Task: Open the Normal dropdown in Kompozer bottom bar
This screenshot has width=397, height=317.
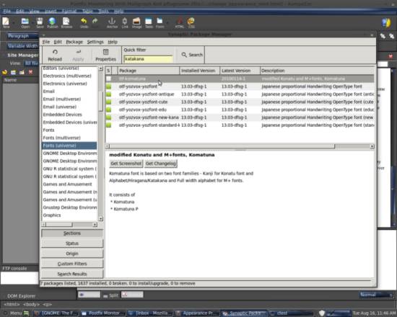Action: pyautogui.click(x=376, y=295)
